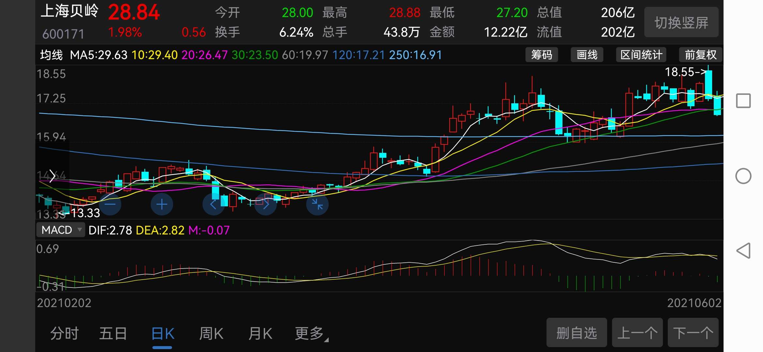Go to next stock with 下一个

[x=693, y=333]
